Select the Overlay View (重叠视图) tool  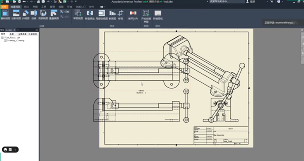[x=54, y=14]
